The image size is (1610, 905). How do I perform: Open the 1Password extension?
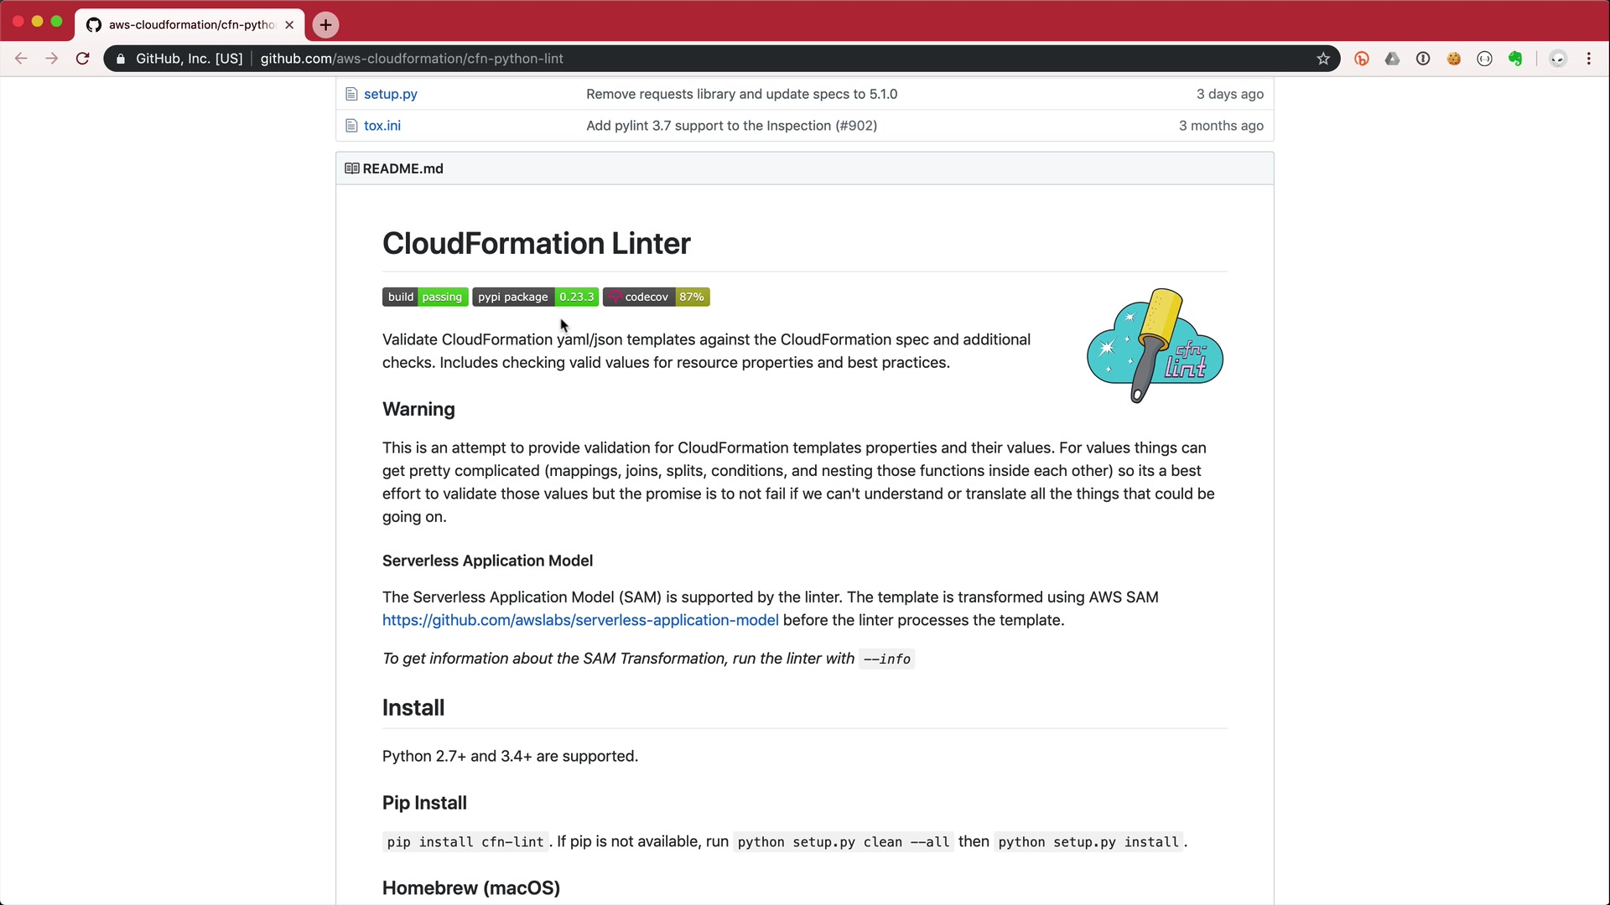click(1423, 59)
